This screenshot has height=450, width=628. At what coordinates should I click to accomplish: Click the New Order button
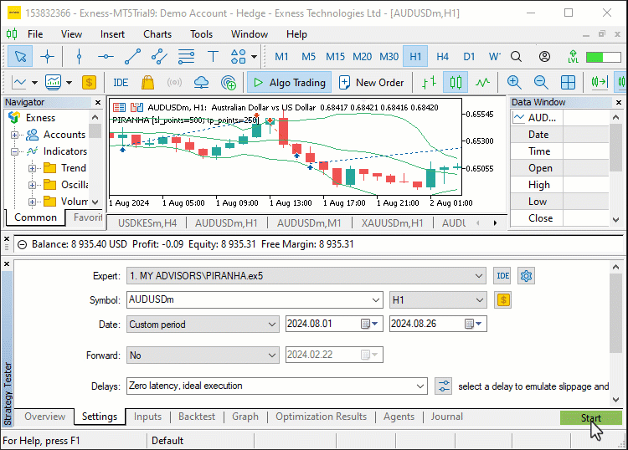point(372,83)
